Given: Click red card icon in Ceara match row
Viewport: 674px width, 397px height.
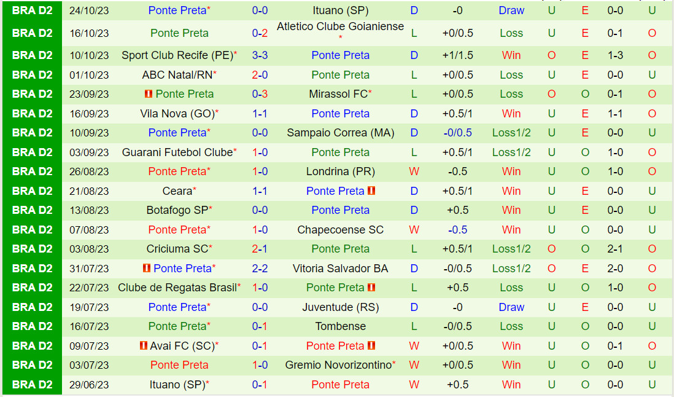Looking at the screenshot, I should point(371,191).
